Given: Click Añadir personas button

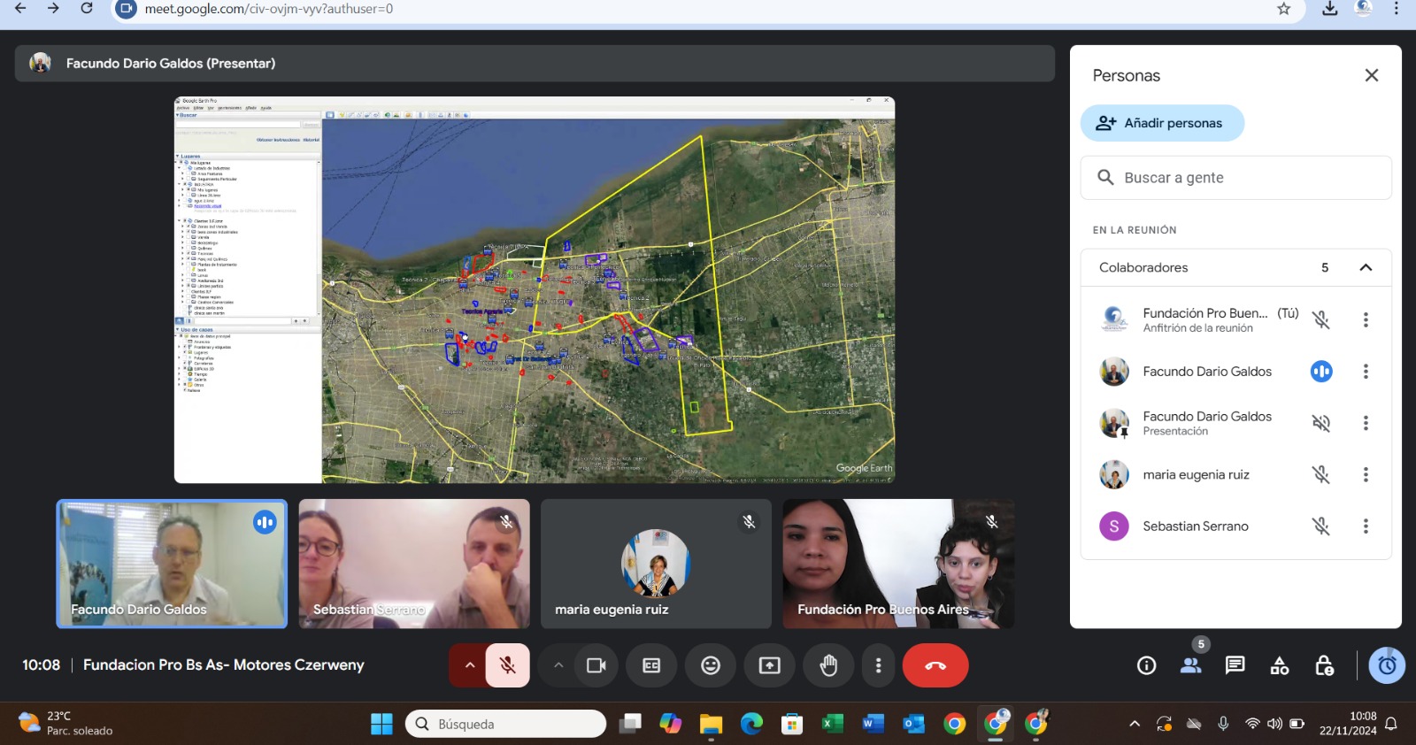Looking at the screenshot, I should click(1162, 123).
